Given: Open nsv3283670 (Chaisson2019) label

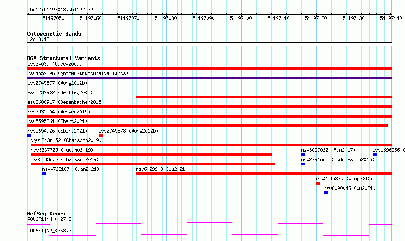Looking at the screenshot, I should [65, 159].
